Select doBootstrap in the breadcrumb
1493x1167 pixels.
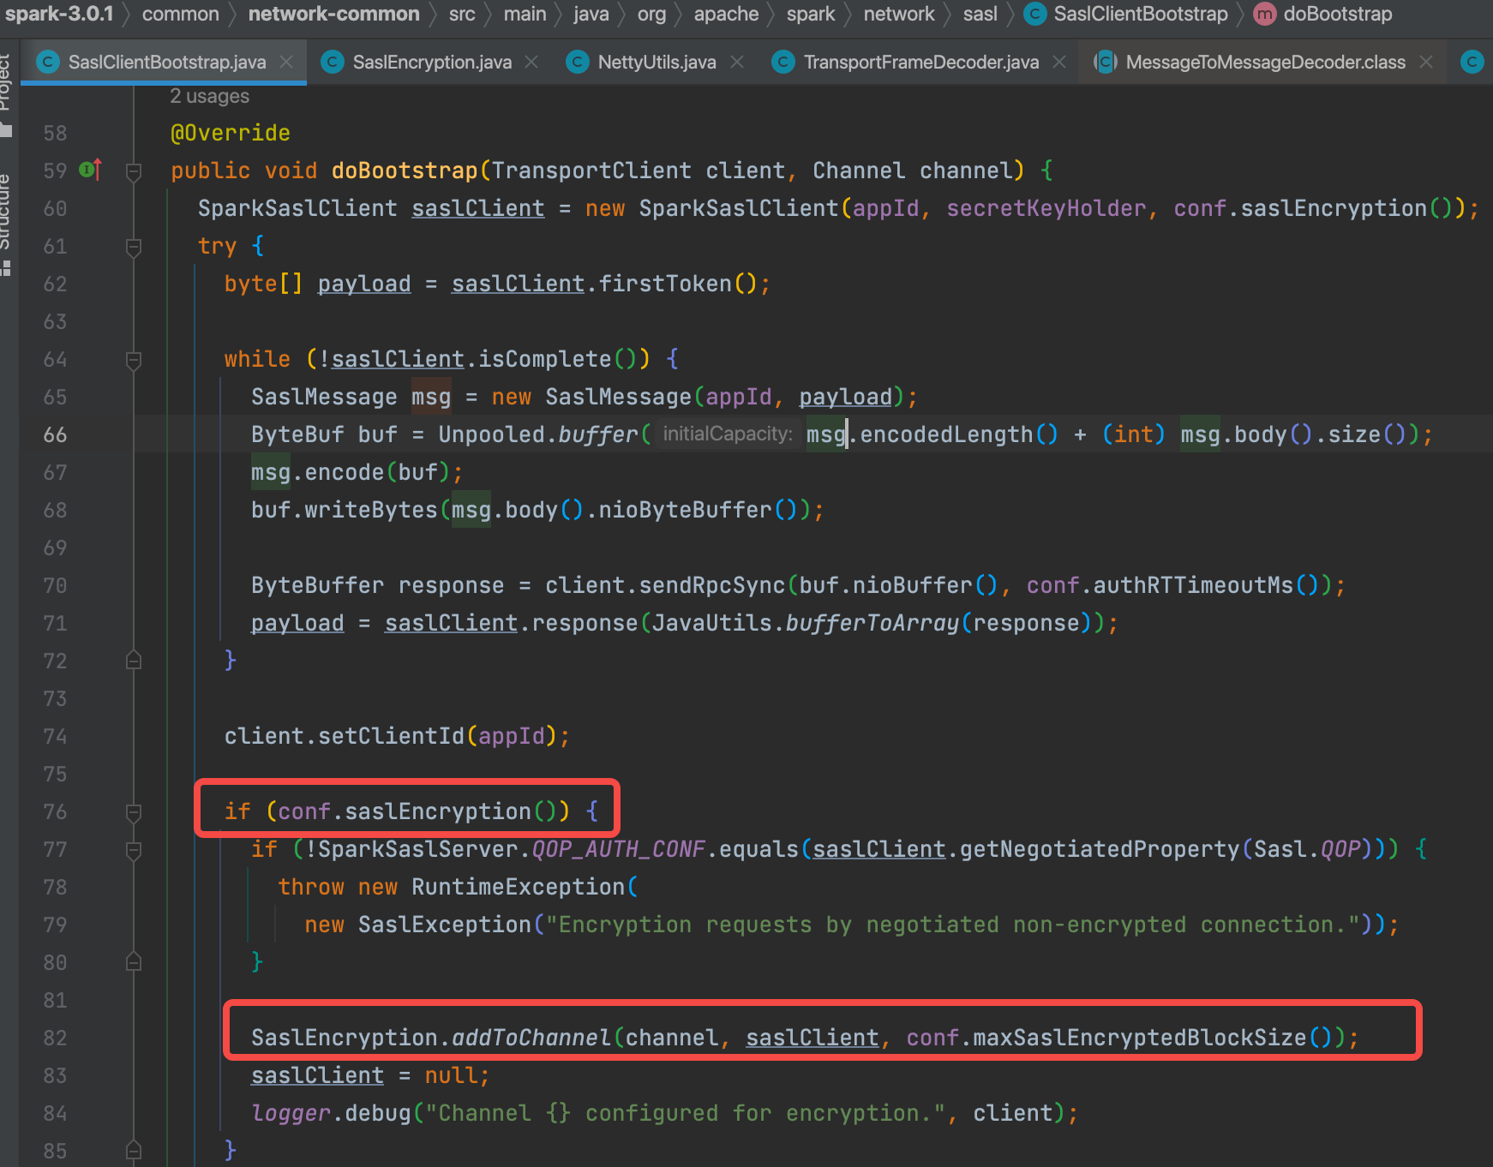point(1338,14)
